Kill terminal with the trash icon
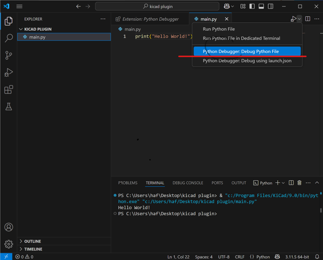Image resolution: width=323 pixels, height=260 pixels. click(x=299, y=183)
